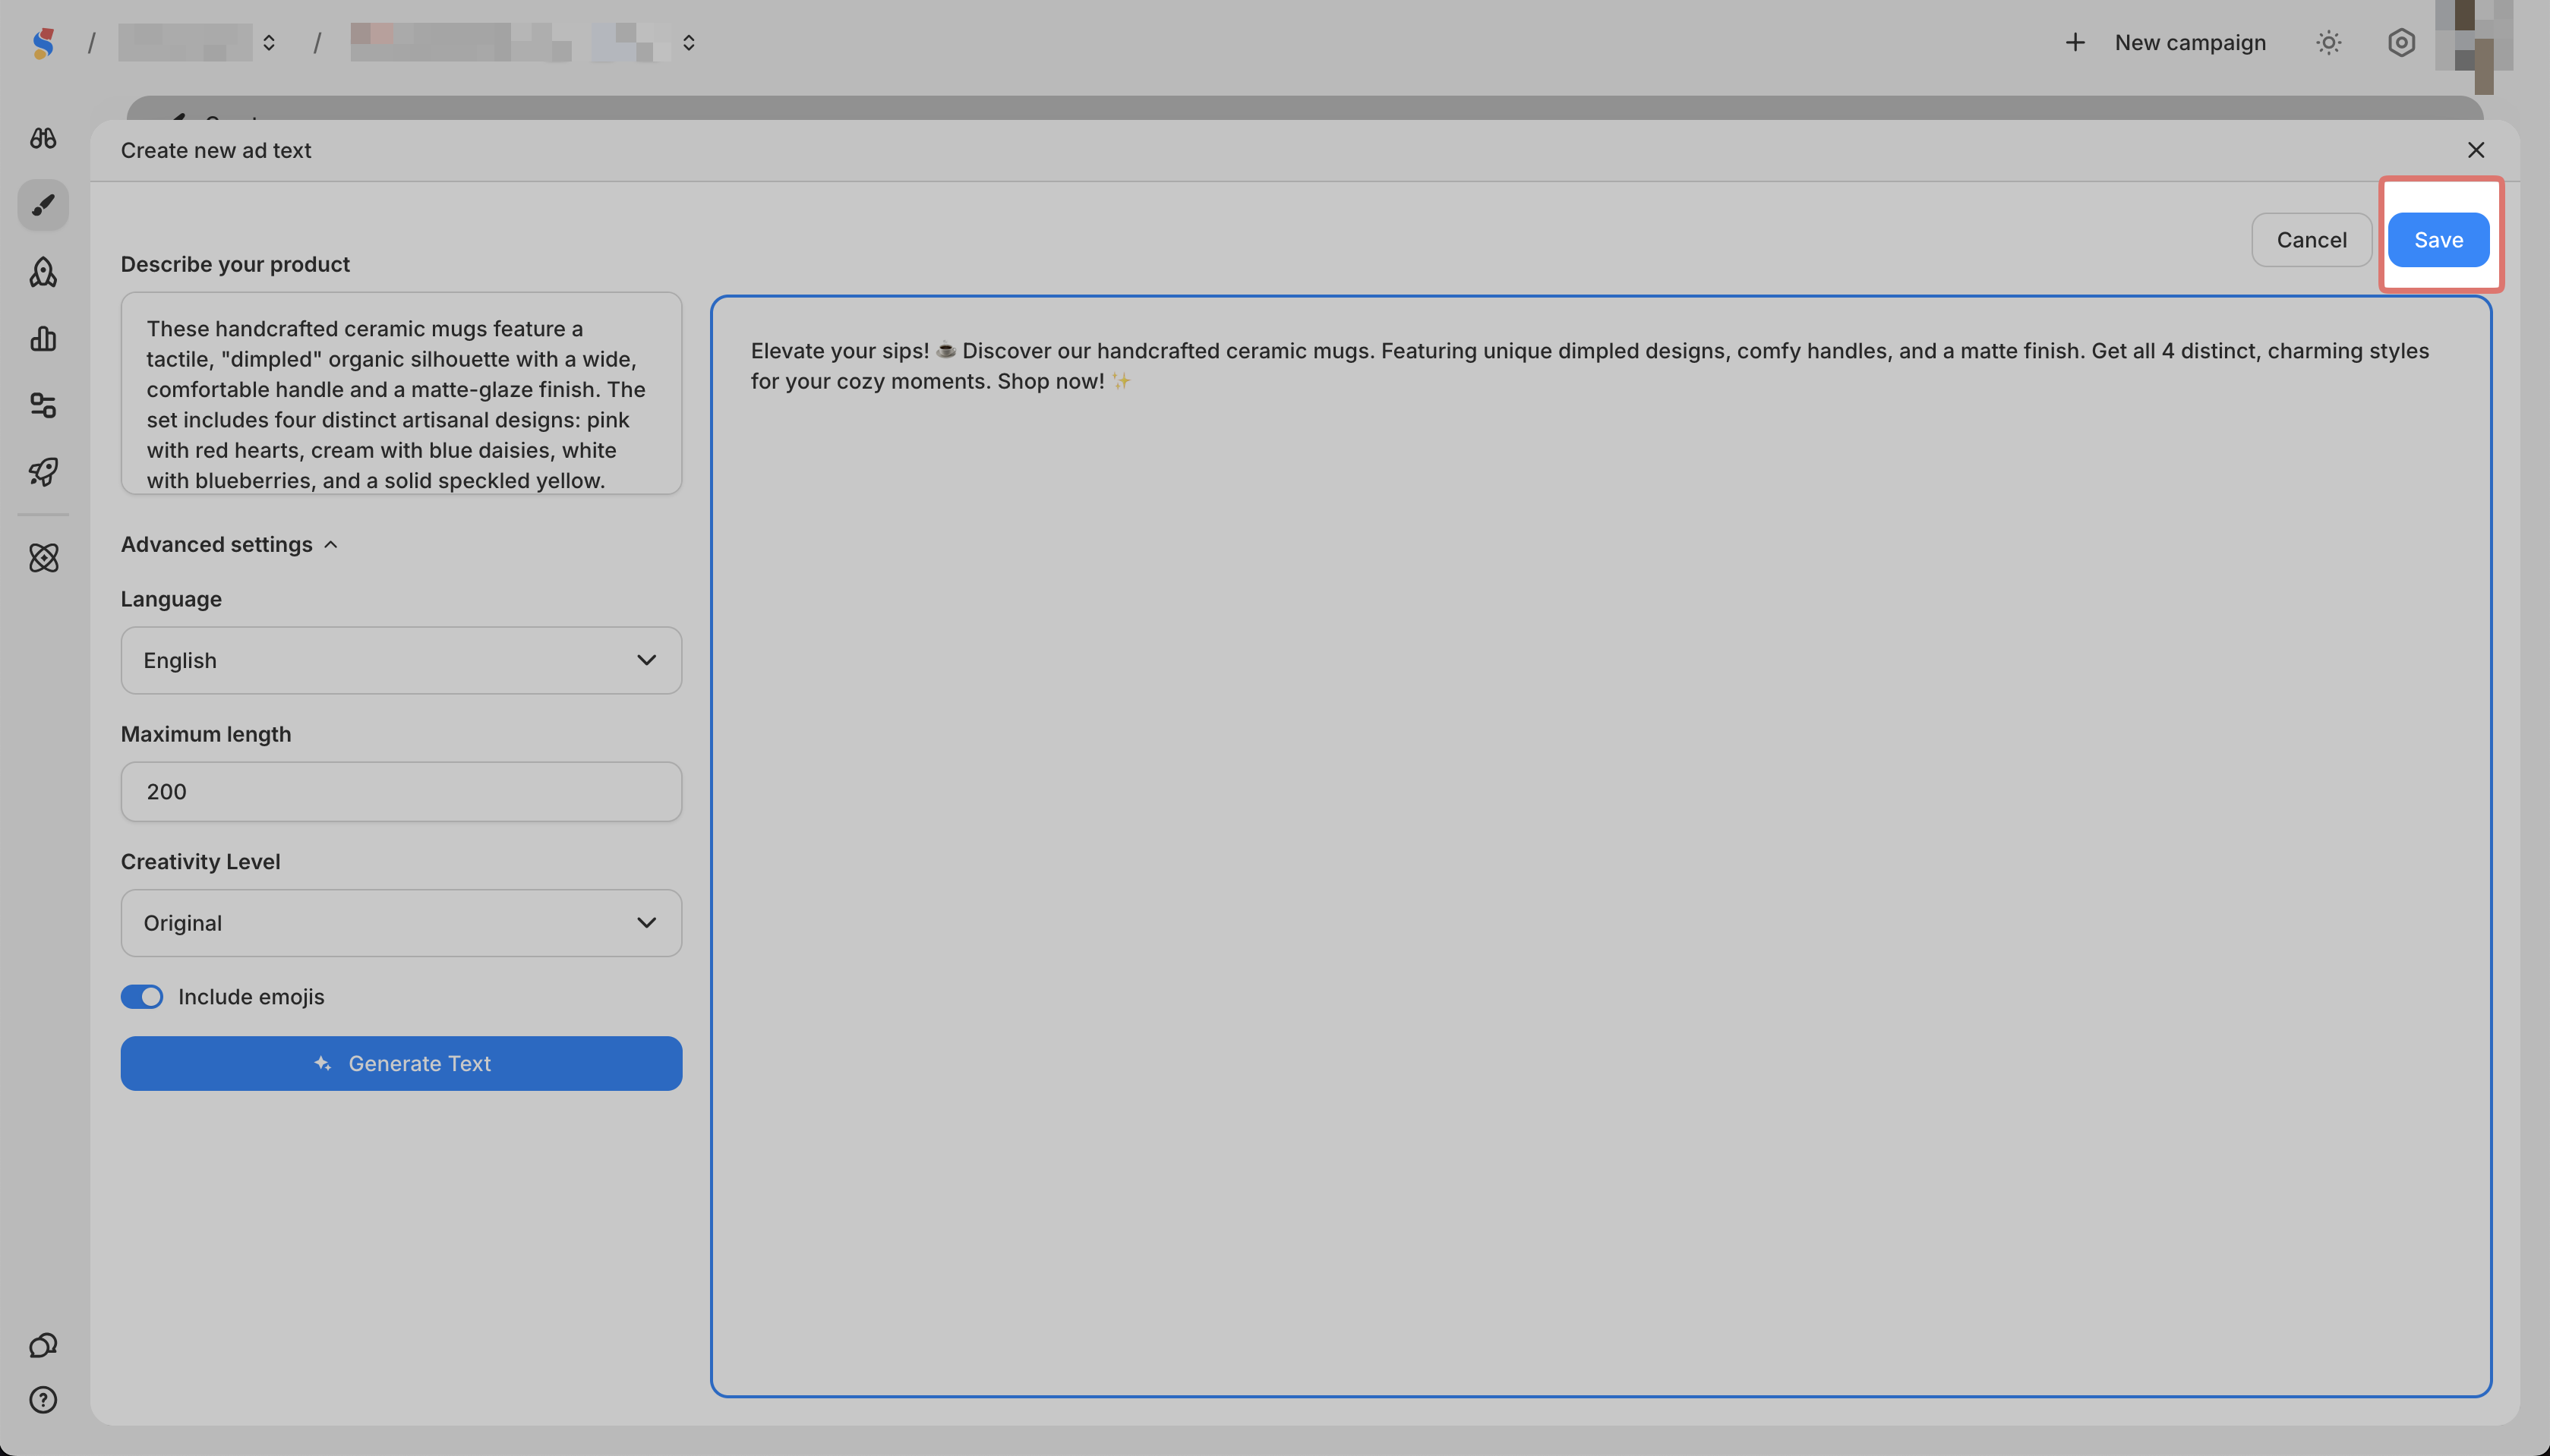Click New campaign in top bar
Viewport: 2550px width, 1456px height.
click(2166, 43)
